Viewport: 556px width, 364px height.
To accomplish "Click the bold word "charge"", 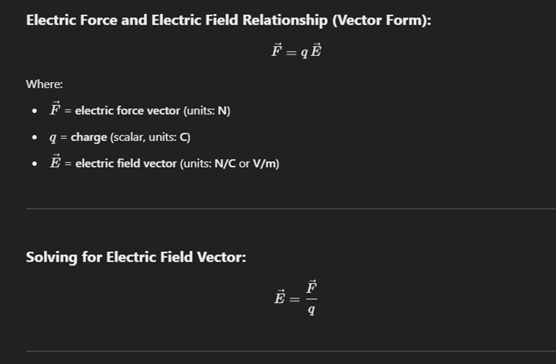I will tap(89, 137).
